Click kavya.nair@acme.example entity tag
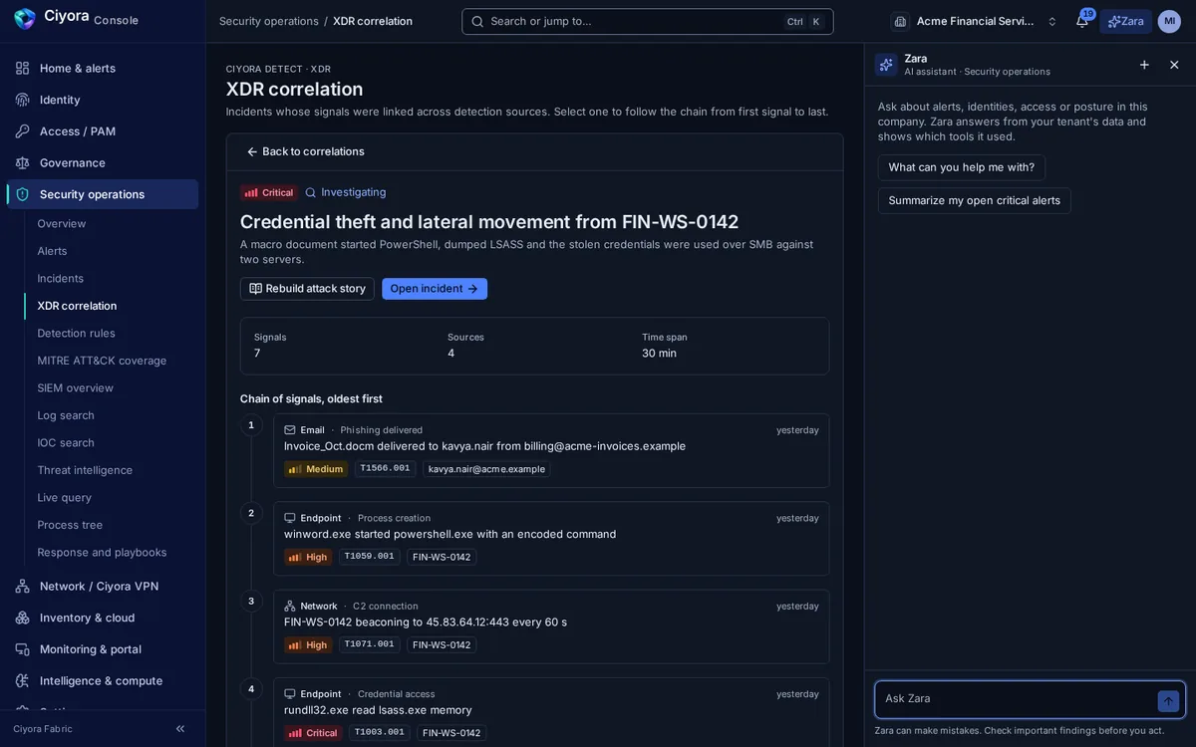Viewport: 1196px width, 747px height. click(x=486, y=469)
